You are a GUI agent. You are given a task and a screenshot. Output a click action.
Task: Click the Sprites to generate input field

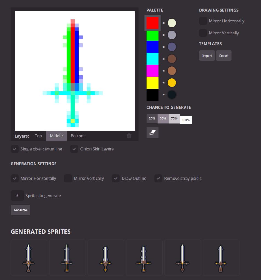[x=17, y=196]
